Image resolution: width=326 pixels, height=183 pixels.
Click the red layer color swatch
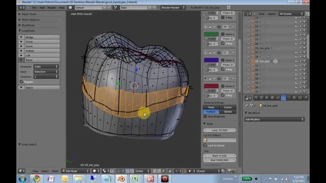click(211, 86)
